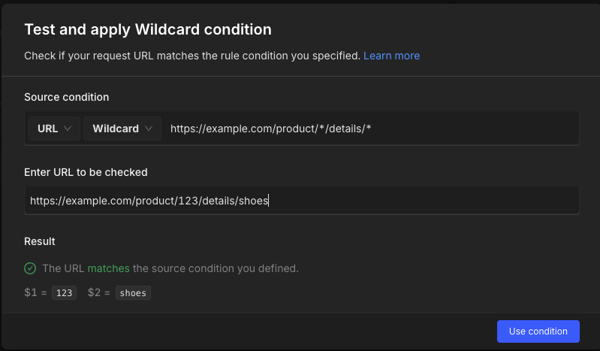Screen dimensions: 600x351
Task: Click the Test and apply Wildcard condition title
Action: click(147, 30)
